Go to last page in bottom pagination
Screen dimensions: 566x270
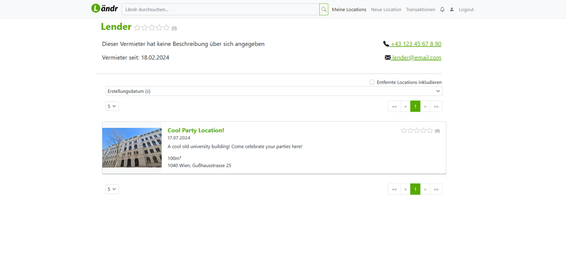(436, 189)
